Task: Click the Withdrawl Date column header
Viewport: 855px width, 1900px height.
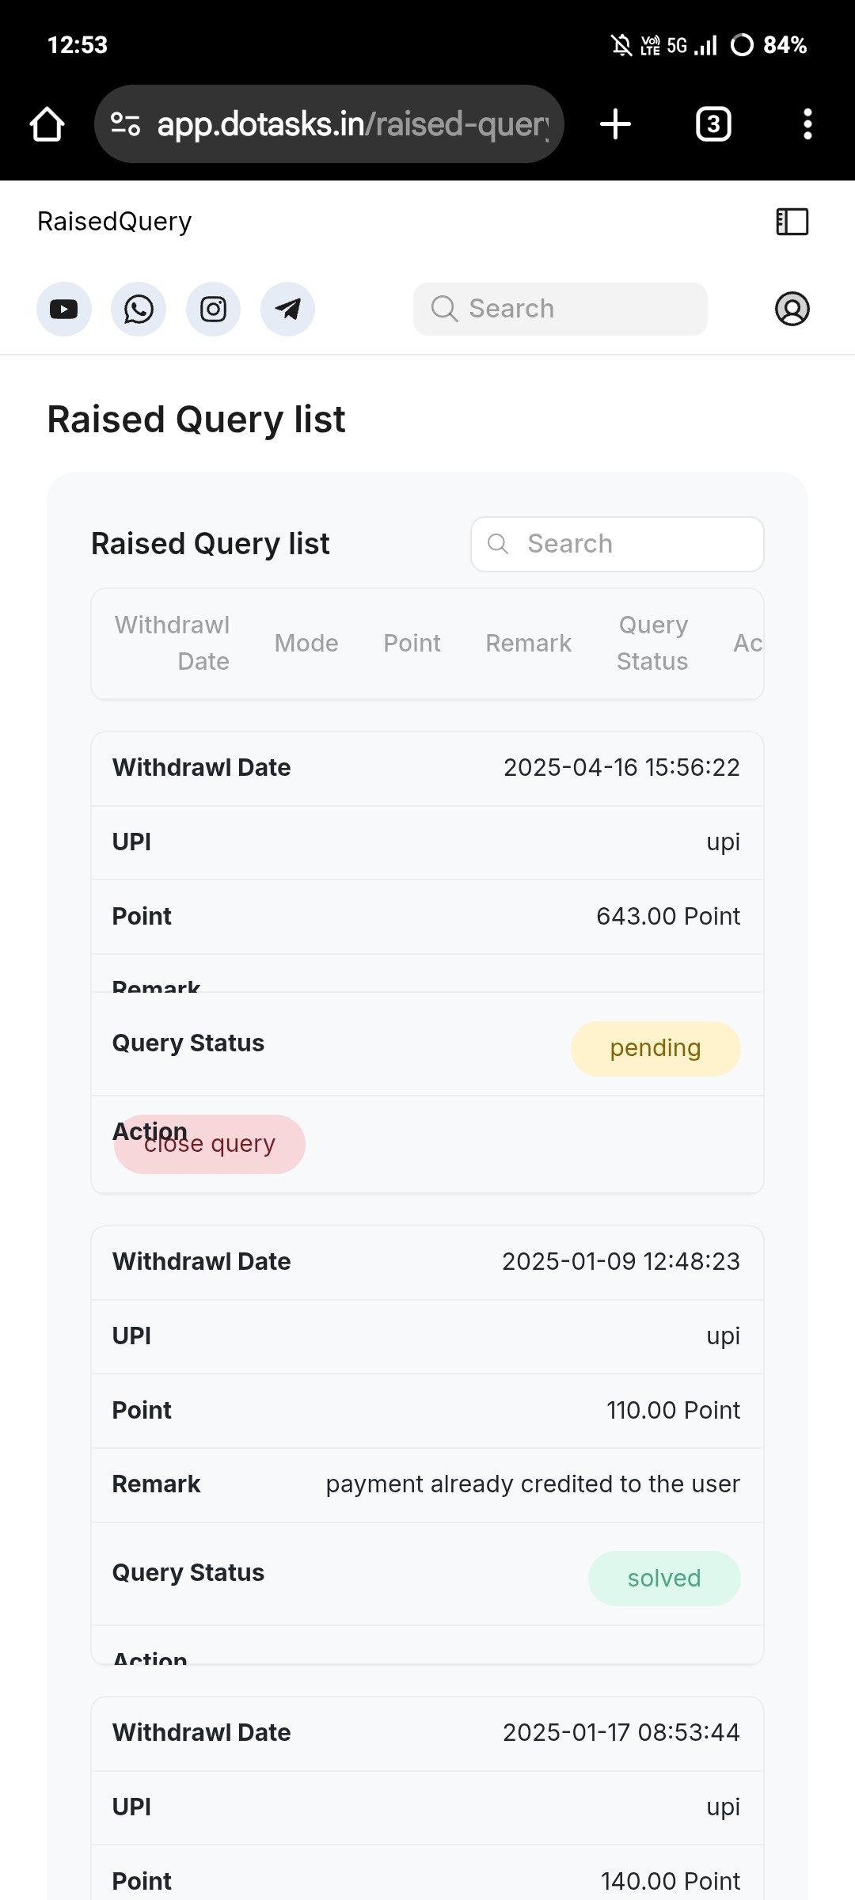Action: tap(172, 643)
